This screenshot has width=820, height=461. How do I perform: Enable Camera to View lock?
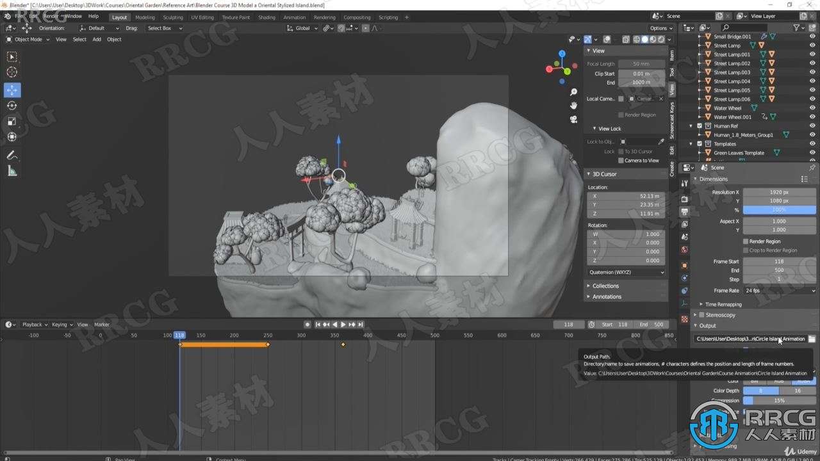click(x=621, y=160)
